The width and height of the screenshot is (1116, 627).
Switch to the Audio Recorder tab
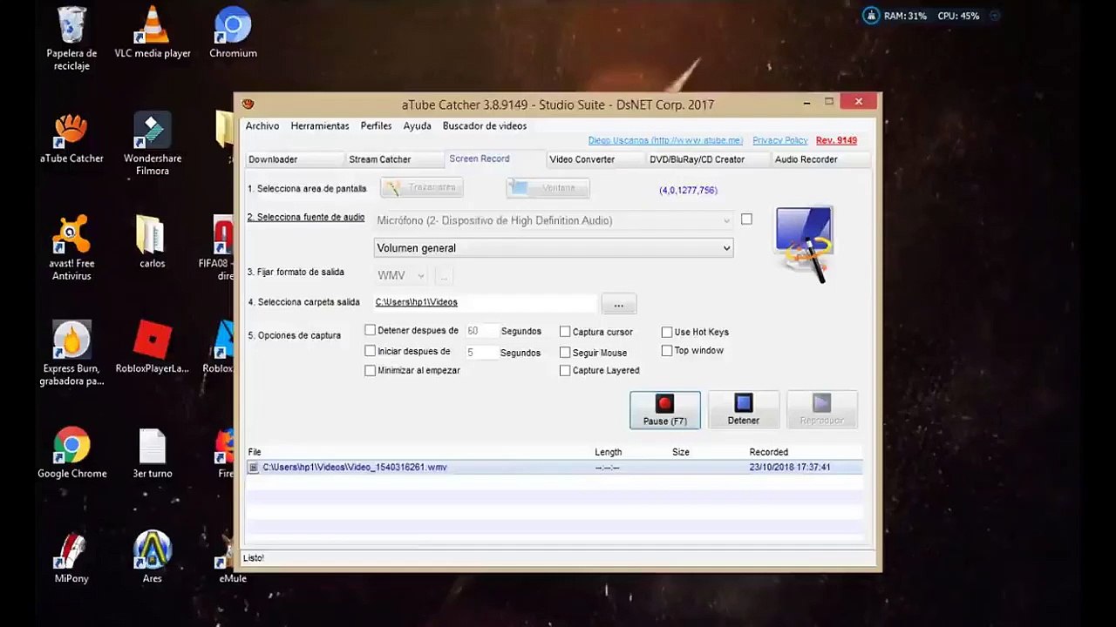click(820, 159)
